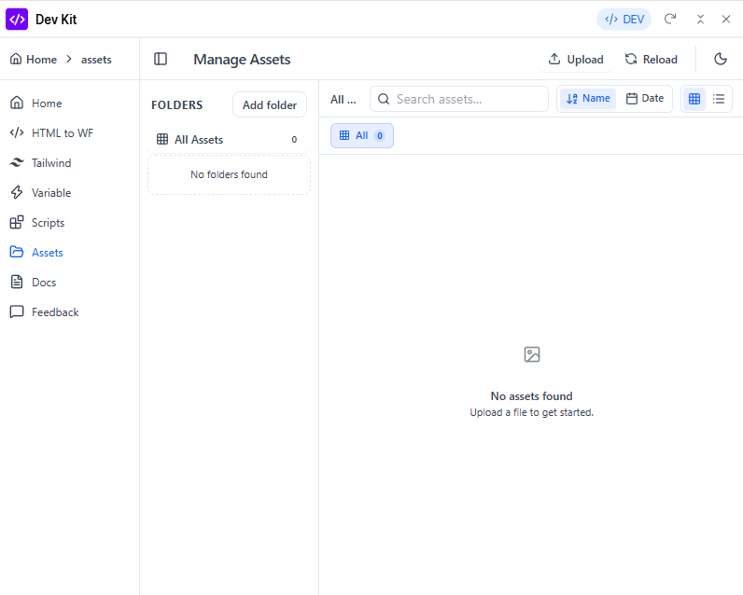Screen dimensions: 743x595
Task: Toggle the DEV mode badge
Action: click(624, 20)
